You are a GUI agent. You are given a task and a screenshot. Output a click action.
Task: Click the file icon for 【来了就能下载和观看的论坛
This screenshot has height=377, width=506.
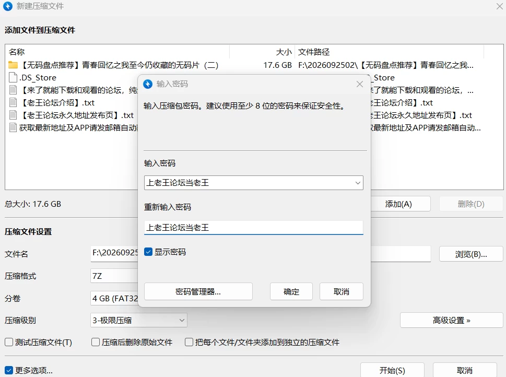pos(13,90)
